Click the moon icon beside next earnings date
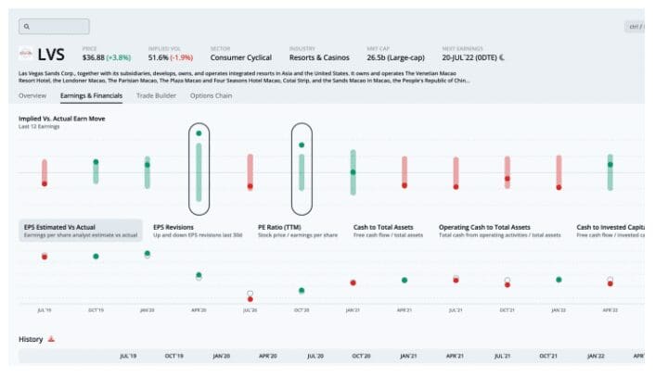668x377 pixels. click(x=502, y=57)
